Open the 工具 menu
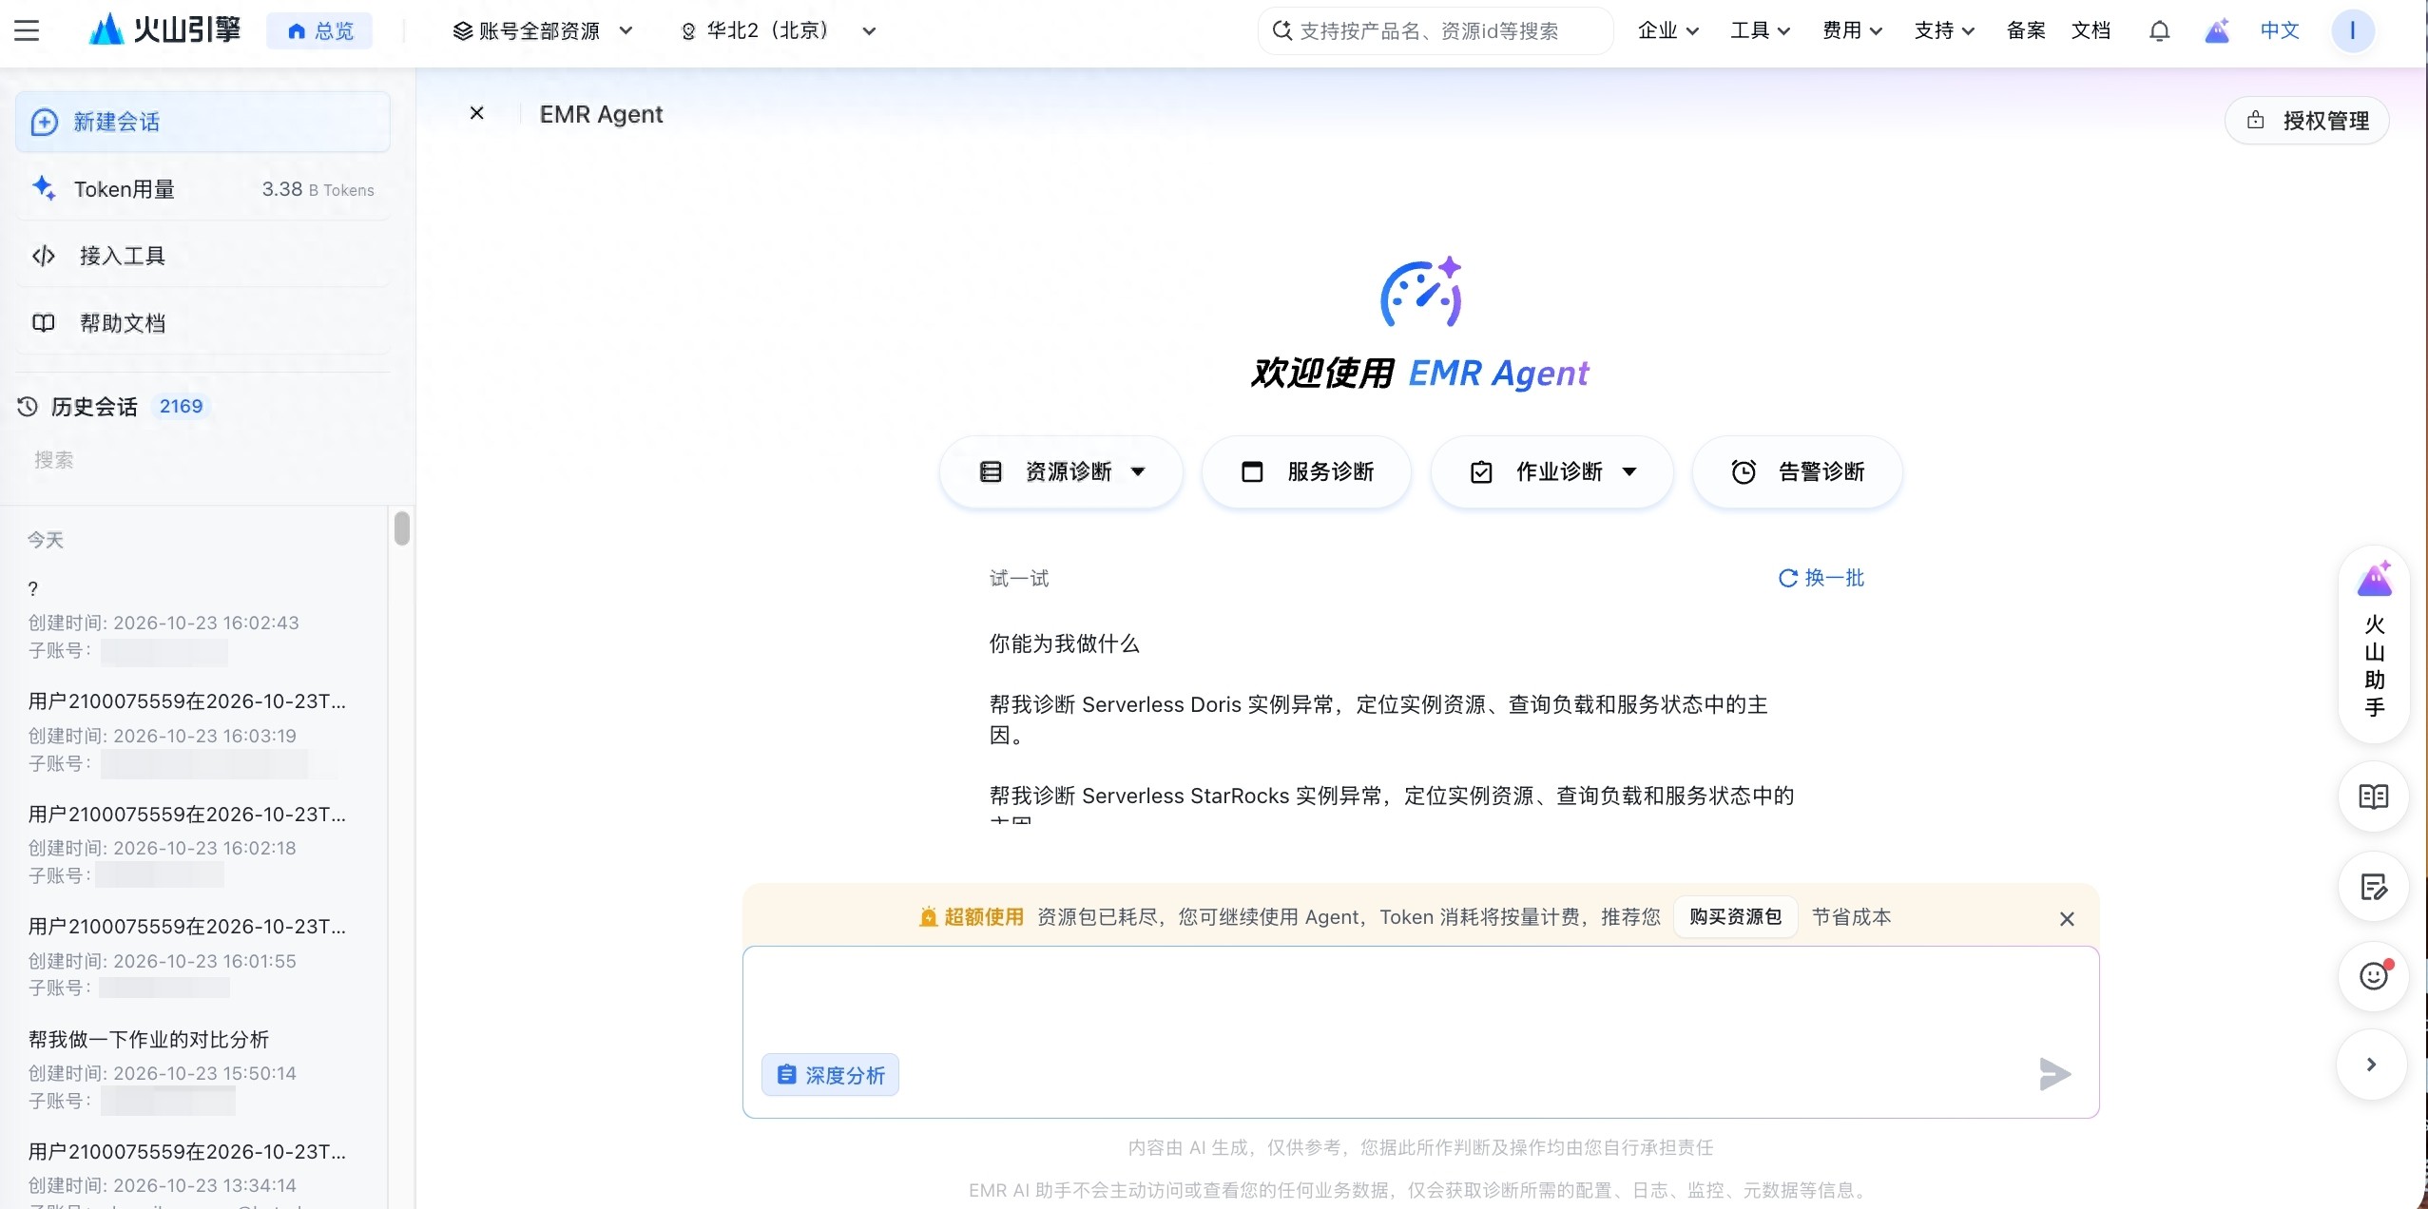Screen dimensions: 2428x1209 click(1760, 31)
